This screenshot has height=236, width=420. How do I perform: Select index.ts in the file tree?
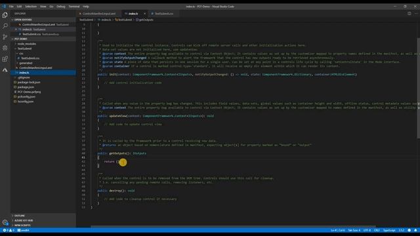(24, 73)
